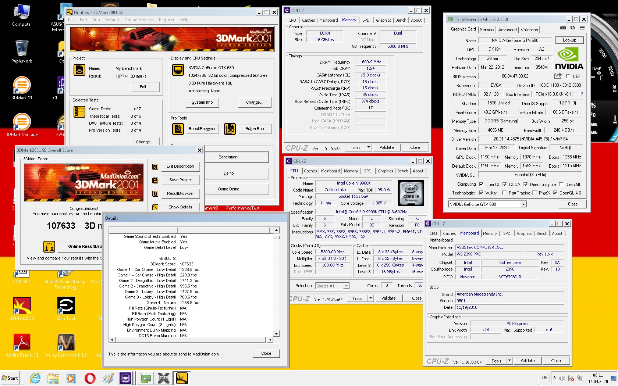Image resolution: width=618 pixels, height=386 pixels.
Task: Switch to GPU-Z in the taskbar
Action: [145, 378]
